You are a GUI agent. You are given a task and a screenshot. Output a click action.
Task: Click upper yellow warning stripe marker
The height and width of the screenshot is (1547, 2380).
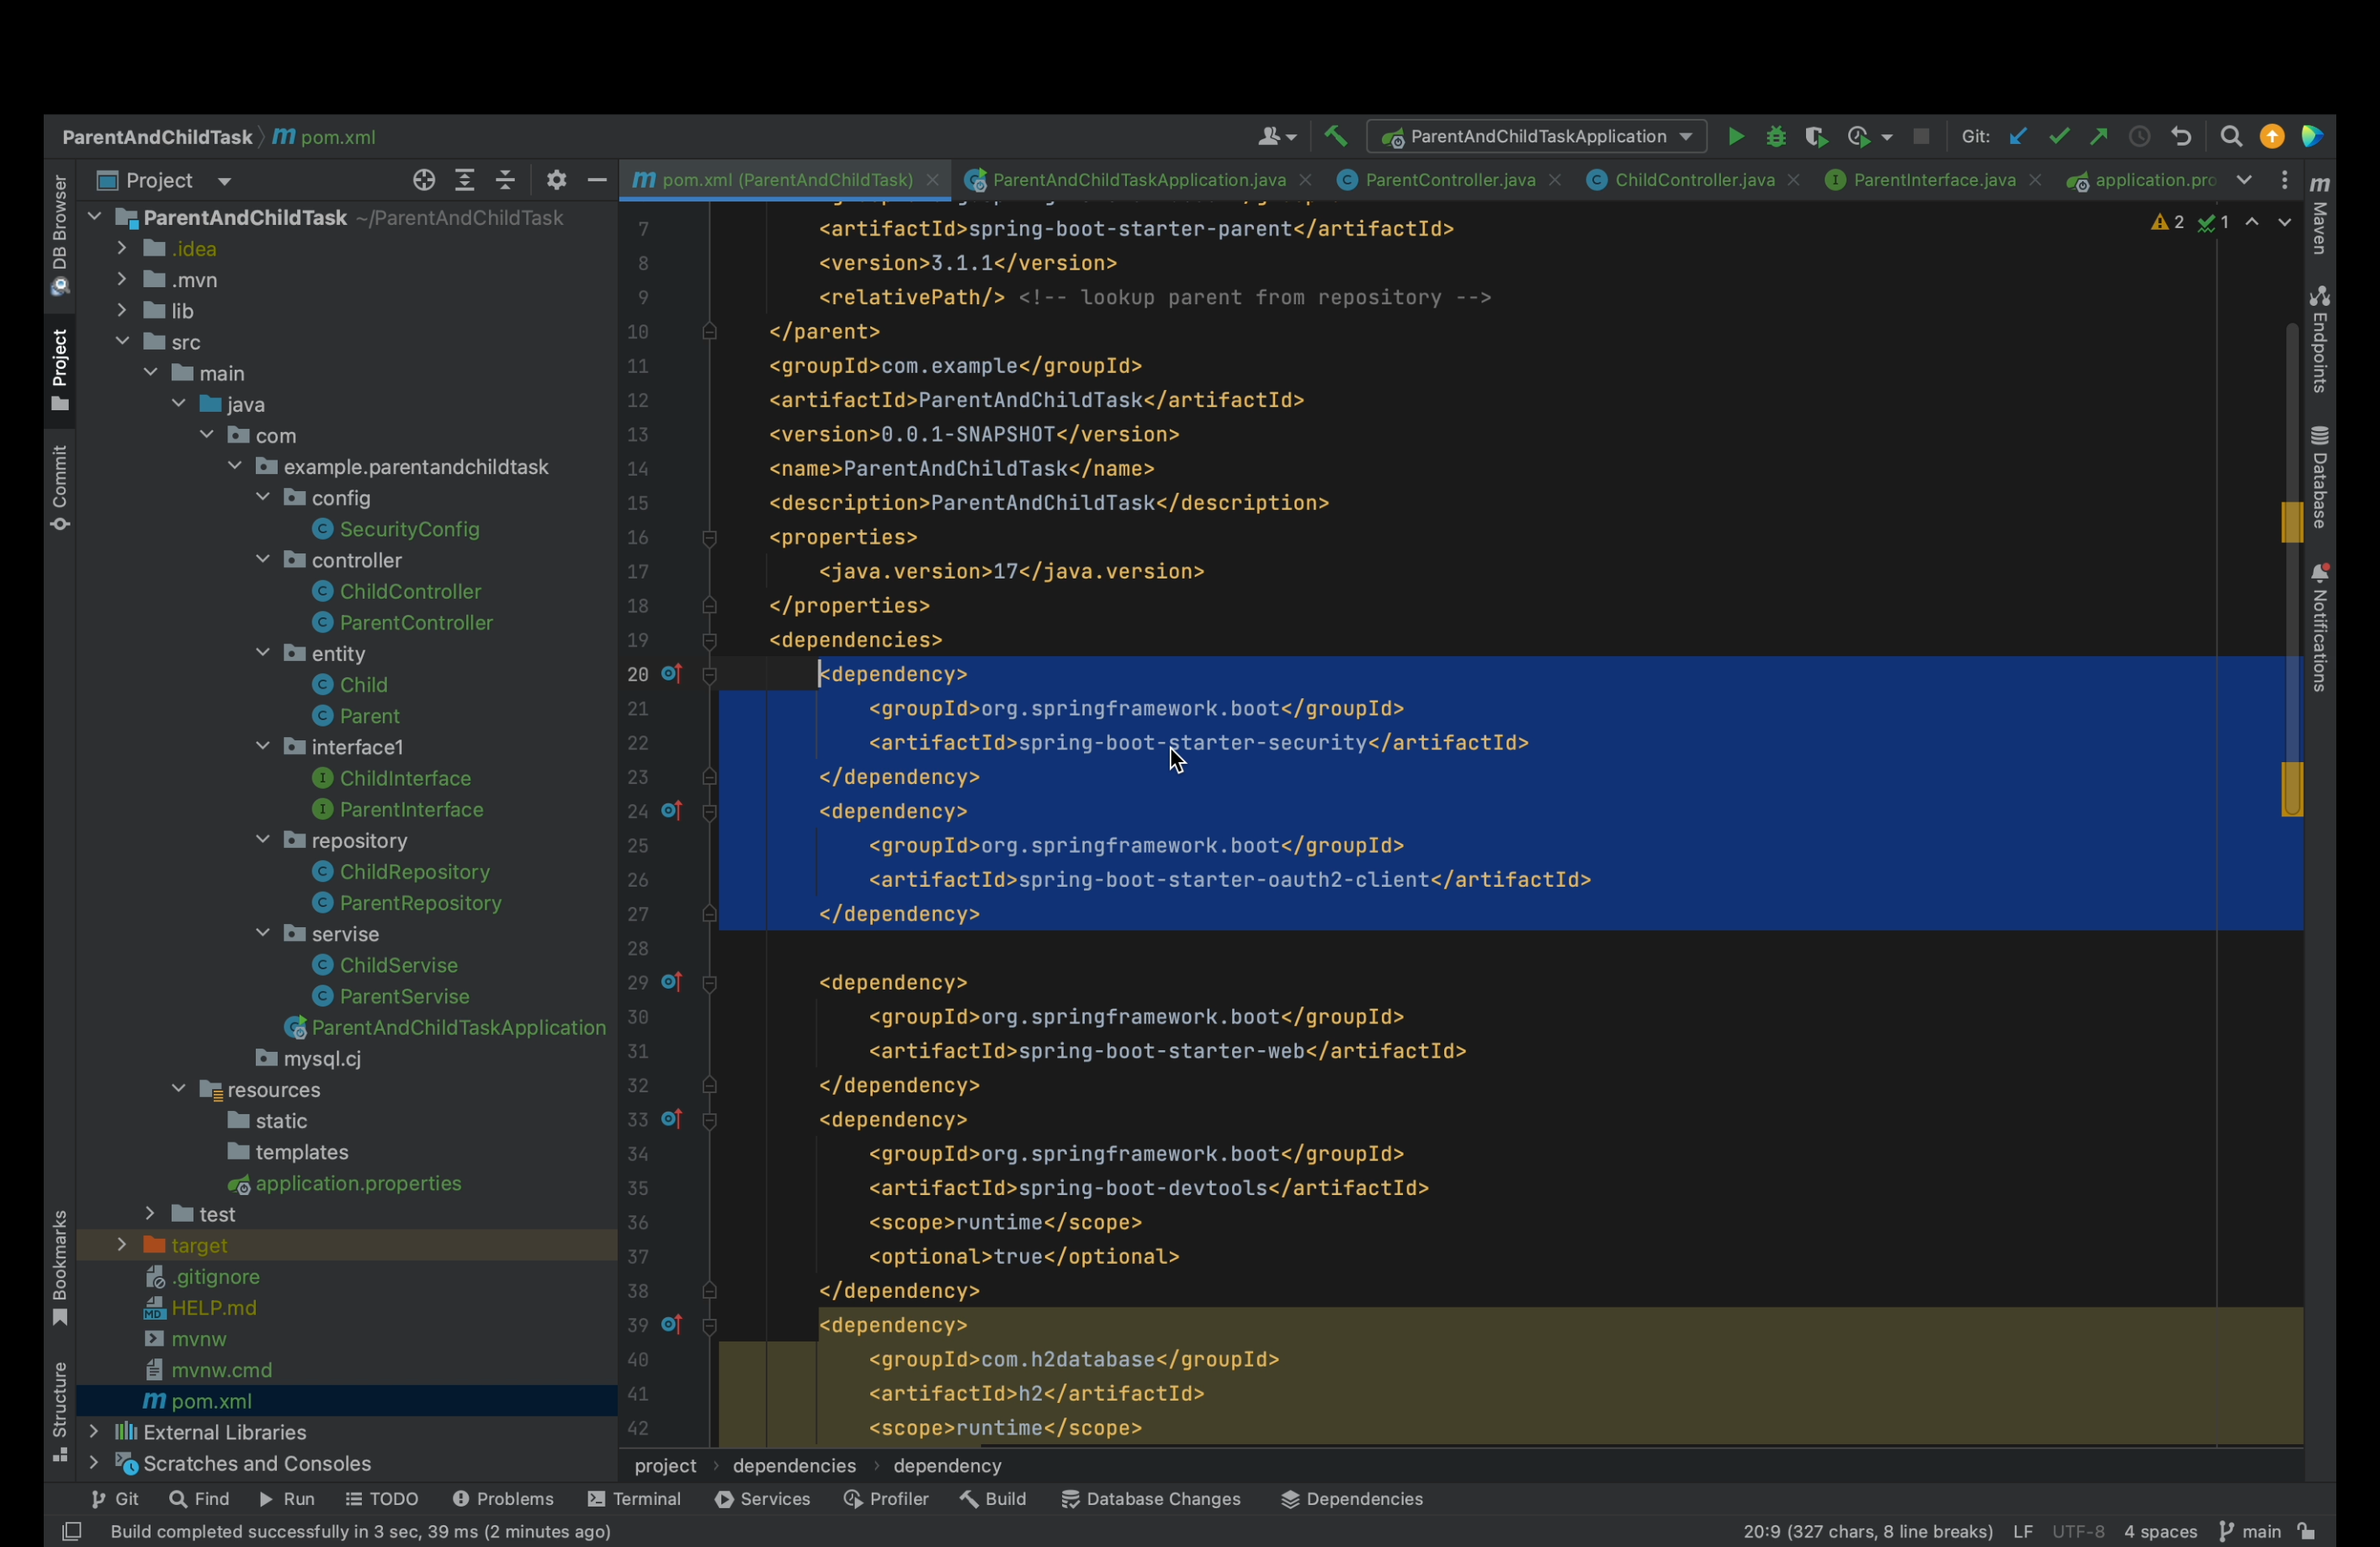click(2292, 522)
